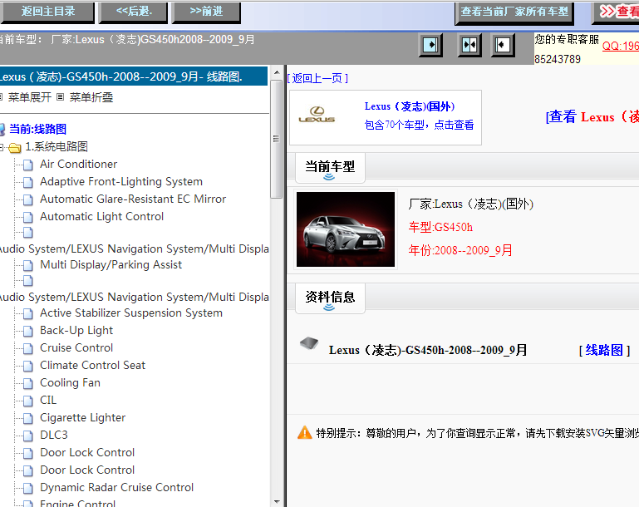This screenshot has width=639, height=507.
Task: Click the tree scrollbar up arrow
Action: pyautogui.click(x=277, y=72)
